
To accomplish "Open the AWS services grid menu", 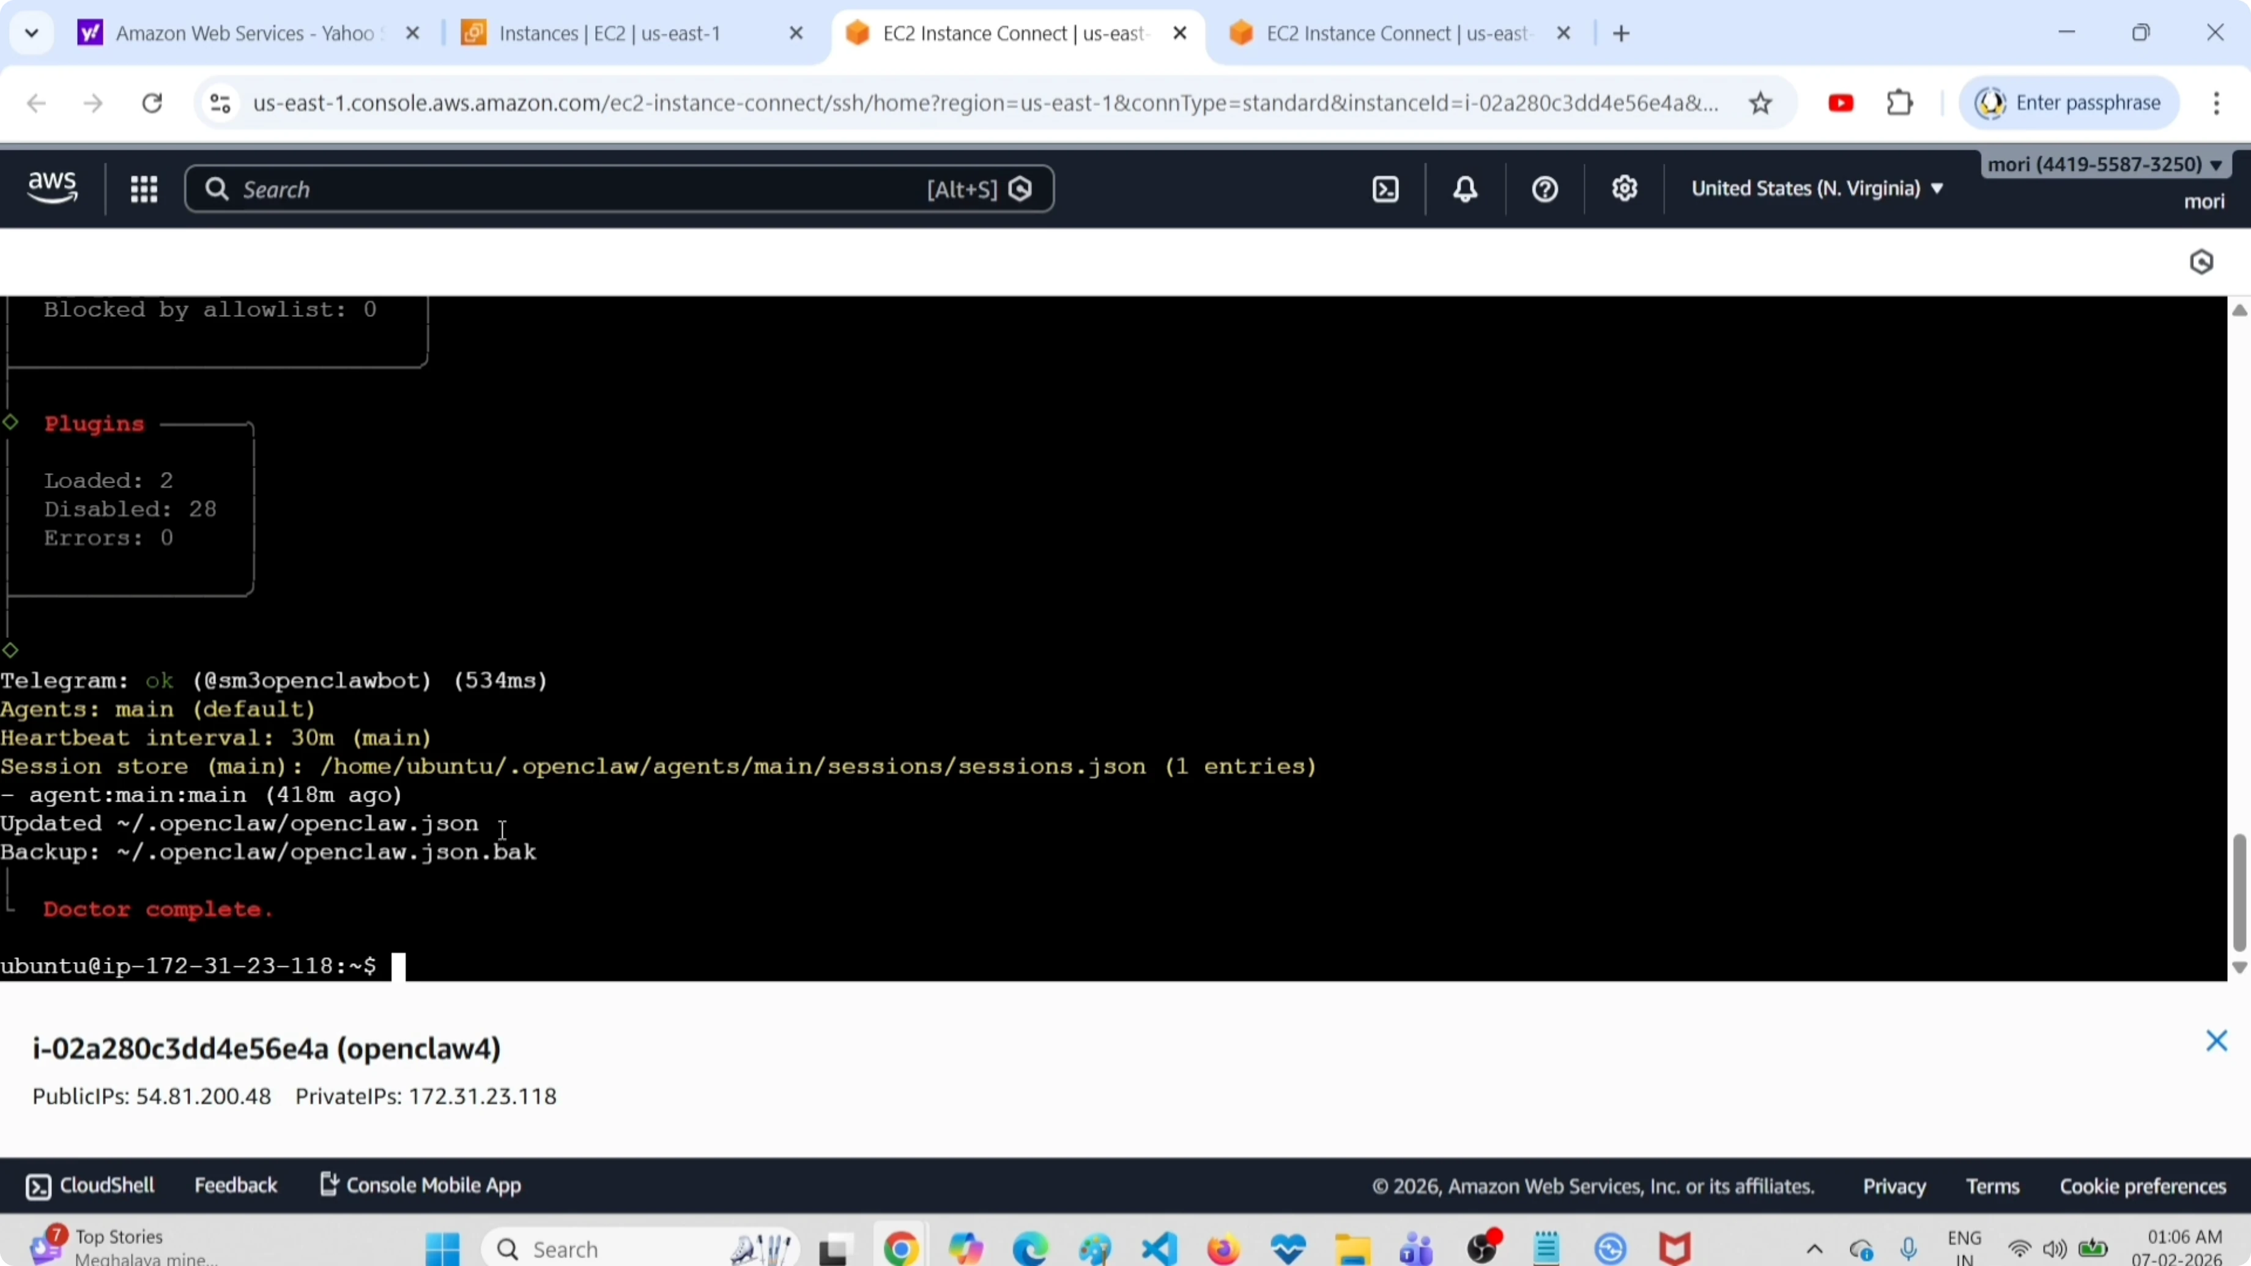I will pos(144,188).
